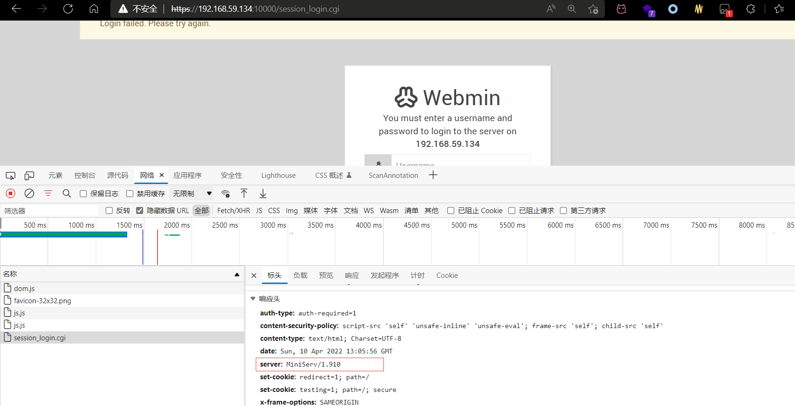Switch to 控制台 tab
Screen dimensions: 795x406
[x=84, y=176]
